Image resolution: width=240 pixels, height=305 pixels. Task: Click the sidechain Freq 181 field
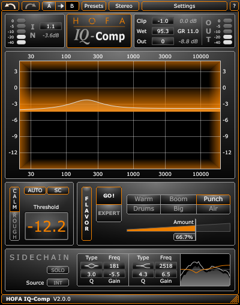(x=114, y=266)
